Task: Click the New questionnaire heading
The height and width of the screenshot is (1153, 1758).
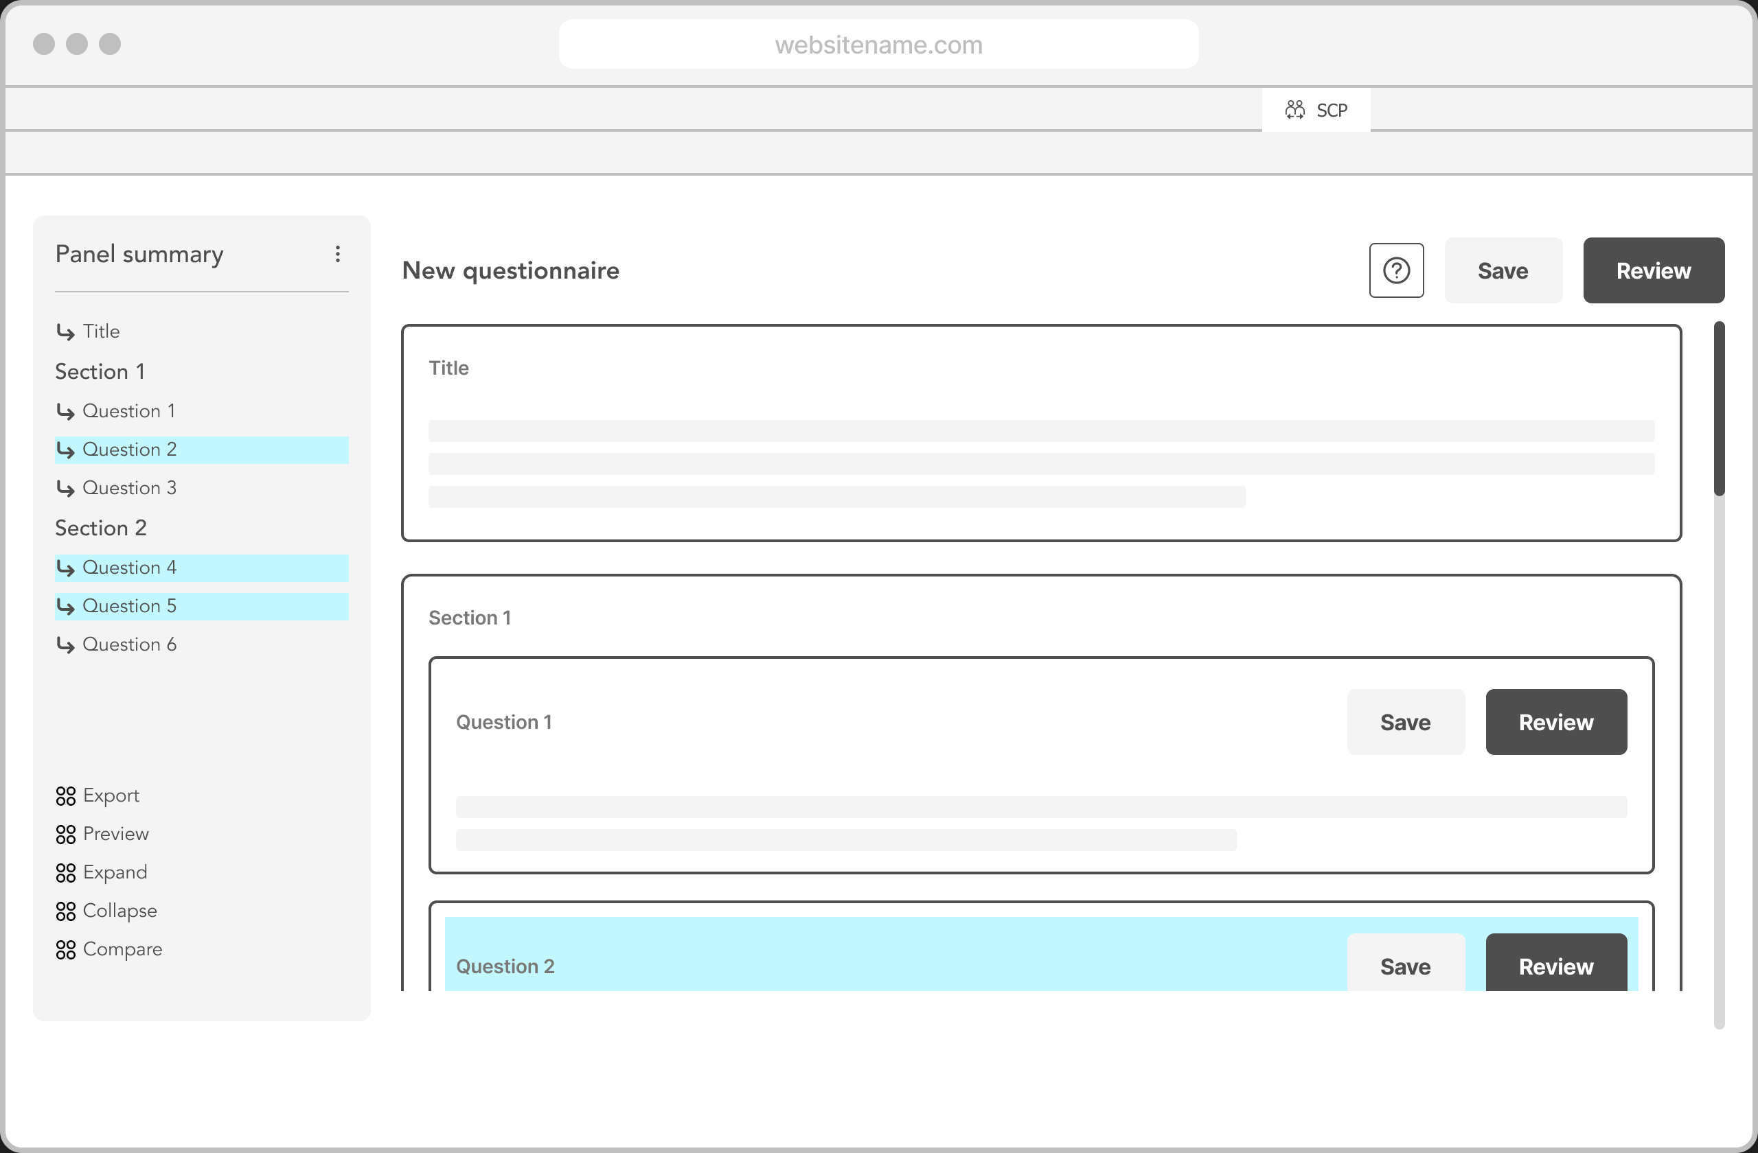Action: pyautogui.click(x=510, y=270)
